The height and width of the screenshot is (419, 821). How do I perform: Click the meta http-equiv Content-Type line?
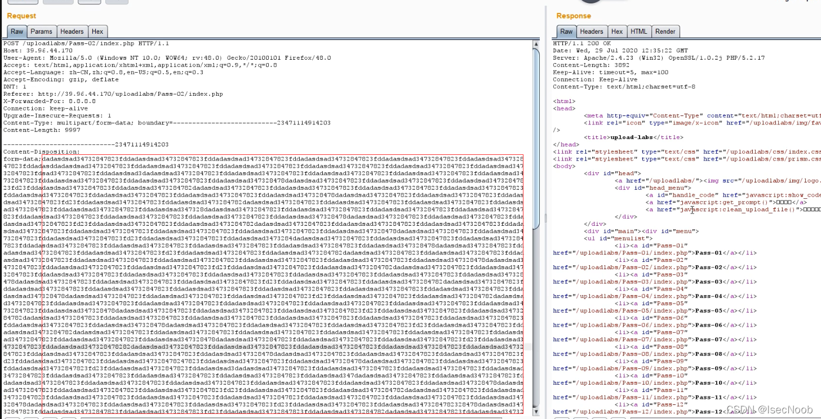pos(702,115)
